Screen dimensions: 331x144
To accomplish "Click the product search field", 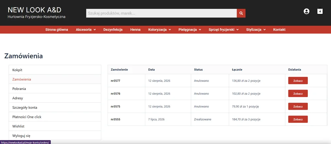I will coord(162,13).
